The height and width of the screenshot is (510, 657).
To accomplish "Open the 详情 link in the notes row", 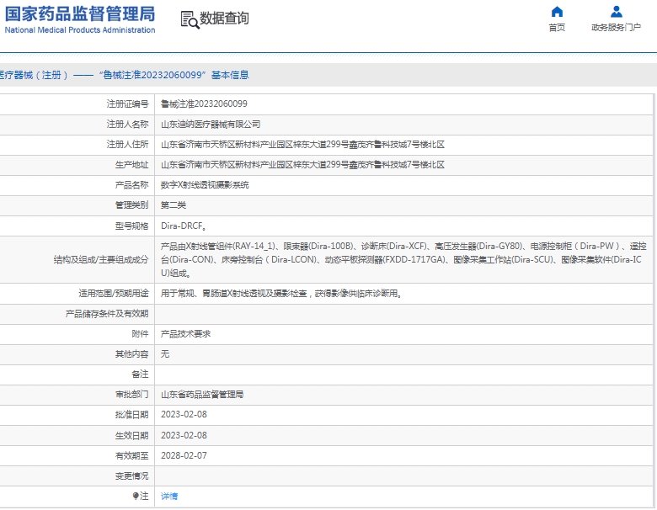I will [169, 497].
